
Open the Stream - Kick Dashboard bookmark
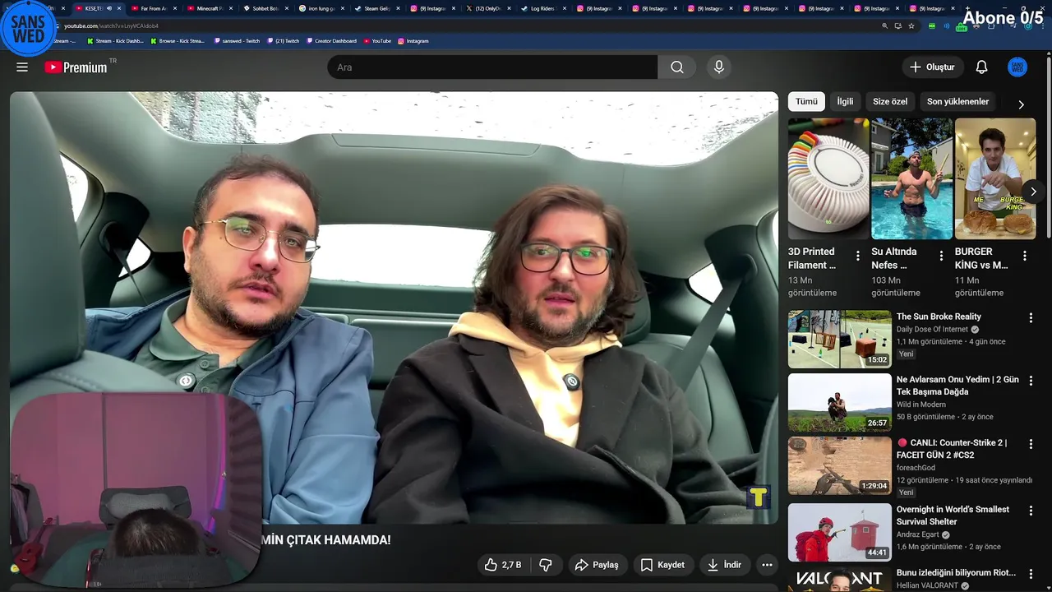point(114,41)
